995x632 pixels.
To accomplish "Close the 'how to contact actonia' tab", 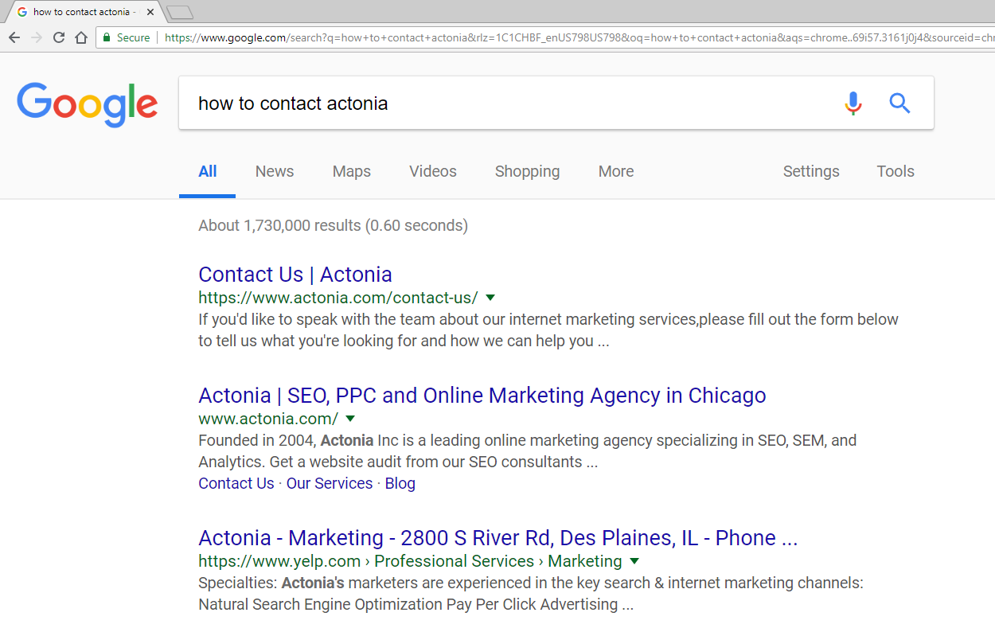I will pyautogui.click(x=150, y=12).
